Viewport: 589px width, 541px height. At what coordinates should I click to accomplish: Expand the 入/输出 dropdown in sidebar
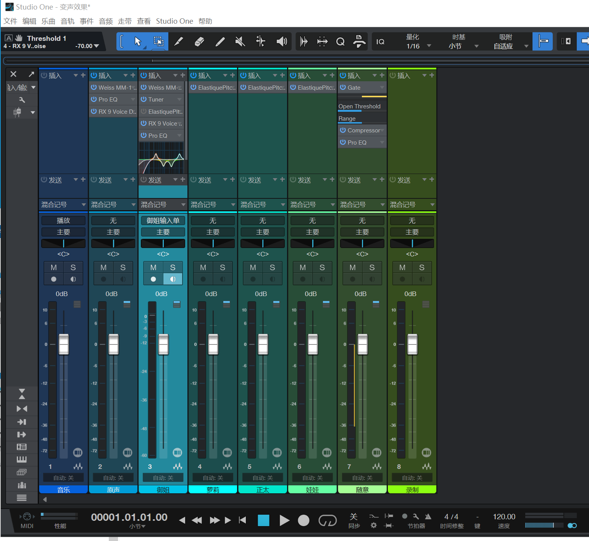[33, 87]
